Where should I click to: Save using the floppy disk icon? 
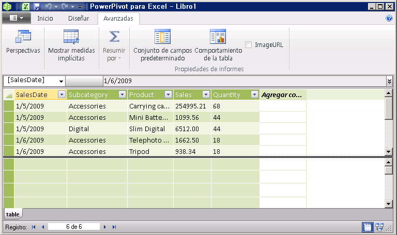(x=37, y=6)
